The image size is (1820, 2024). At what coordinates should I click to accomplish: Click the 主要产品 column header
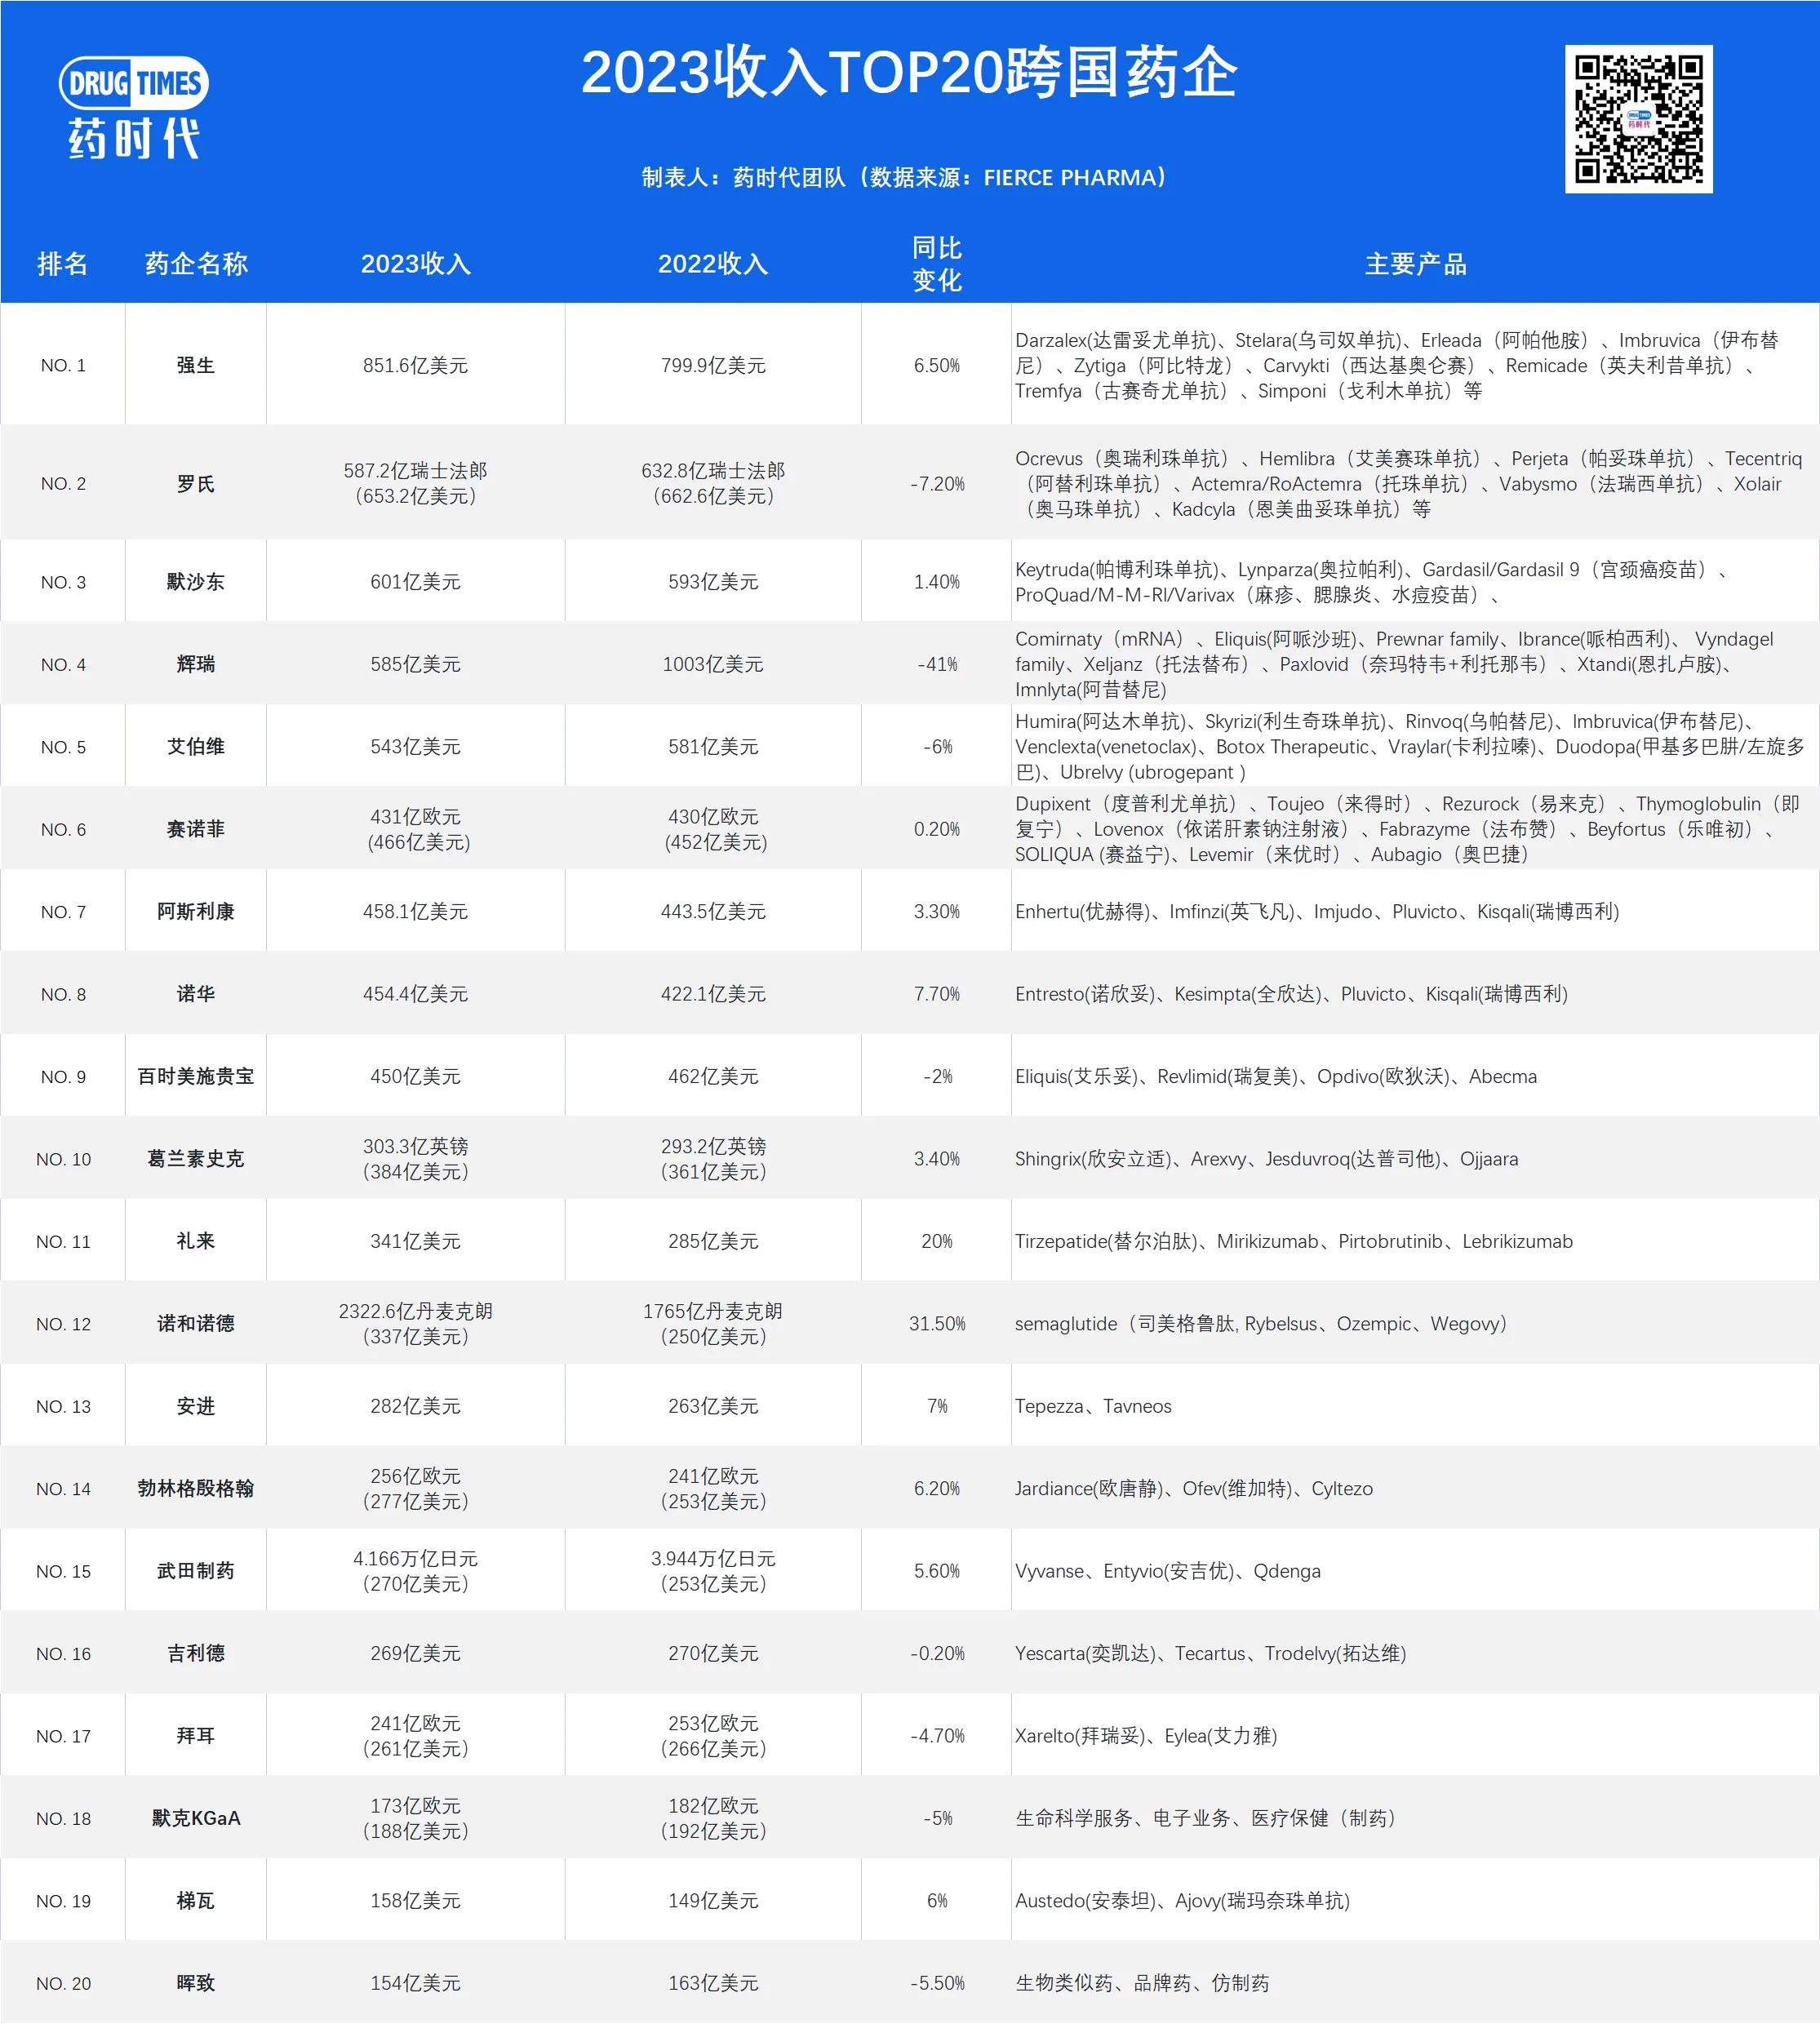[1415, 264]
